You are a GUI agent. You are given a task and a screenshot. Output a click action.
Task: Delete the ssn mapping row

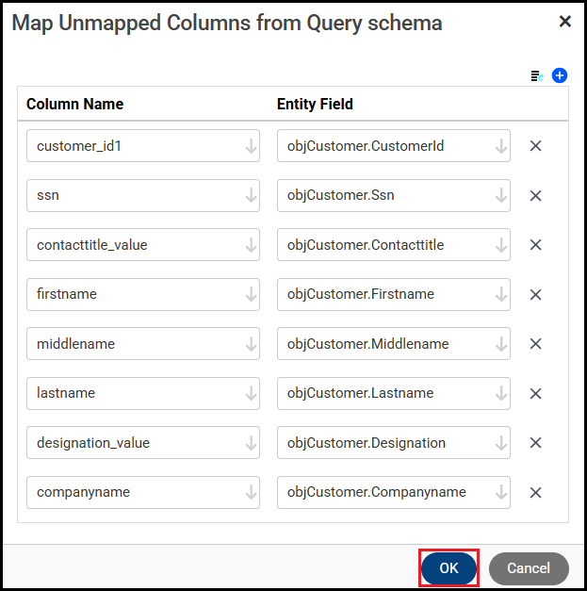535,196
